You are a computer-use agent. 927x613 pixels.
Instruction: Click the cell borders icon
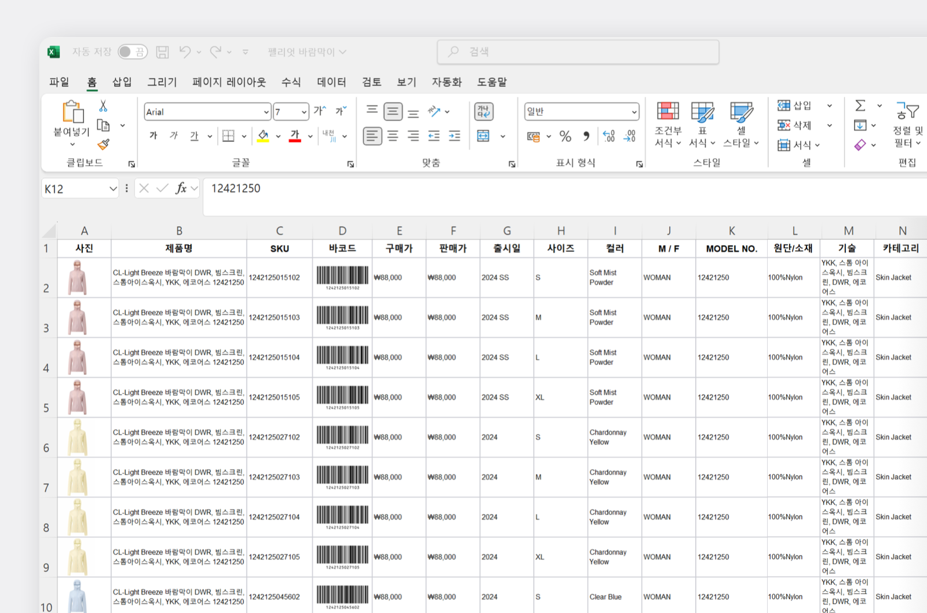tap(228, 136)
